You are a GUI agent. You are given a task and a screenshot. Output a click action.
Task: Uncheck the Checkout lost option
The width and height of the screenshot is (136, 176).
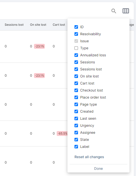pos(76,90)
